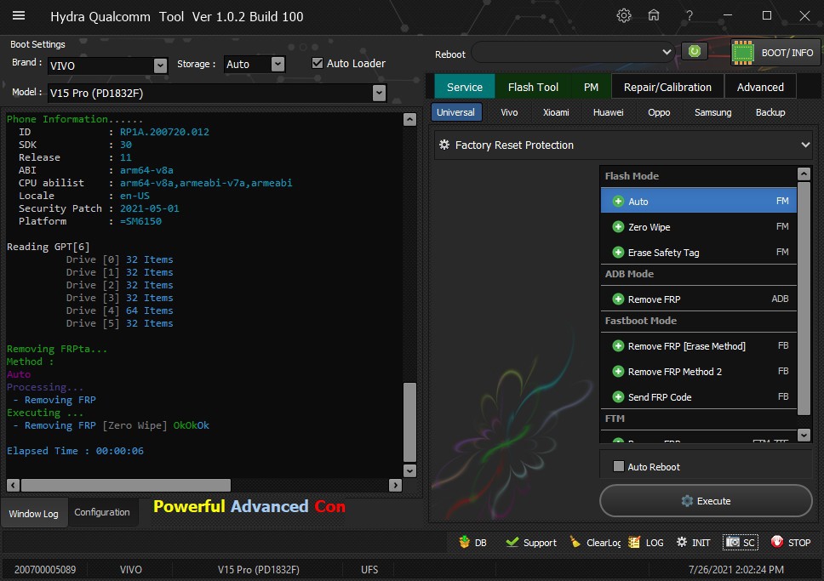This screenshot has height=581, width=824.
Task: Click the UFS status bar entry
Action: click(x=369, y=569)
